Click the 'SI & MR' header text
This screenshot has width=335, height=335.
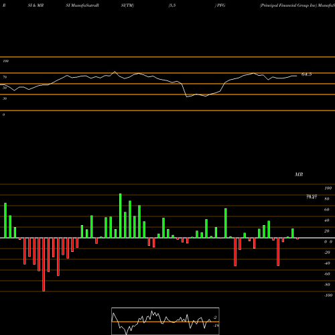[x=36, y=5]
